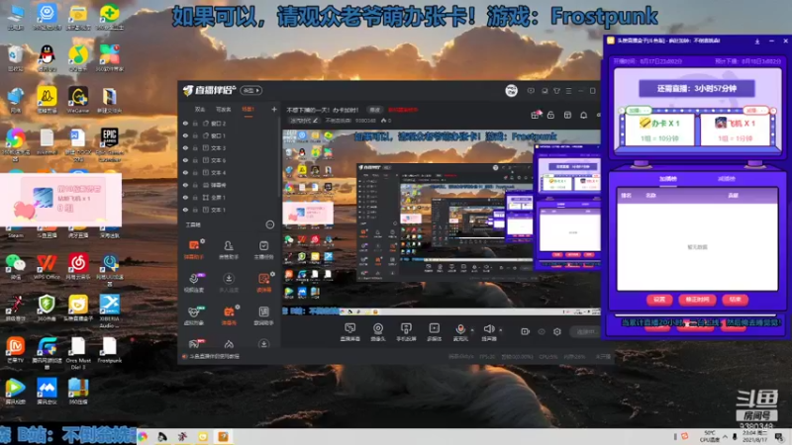
Task: Add a 多媒体 media source
Action: (434, 332)
